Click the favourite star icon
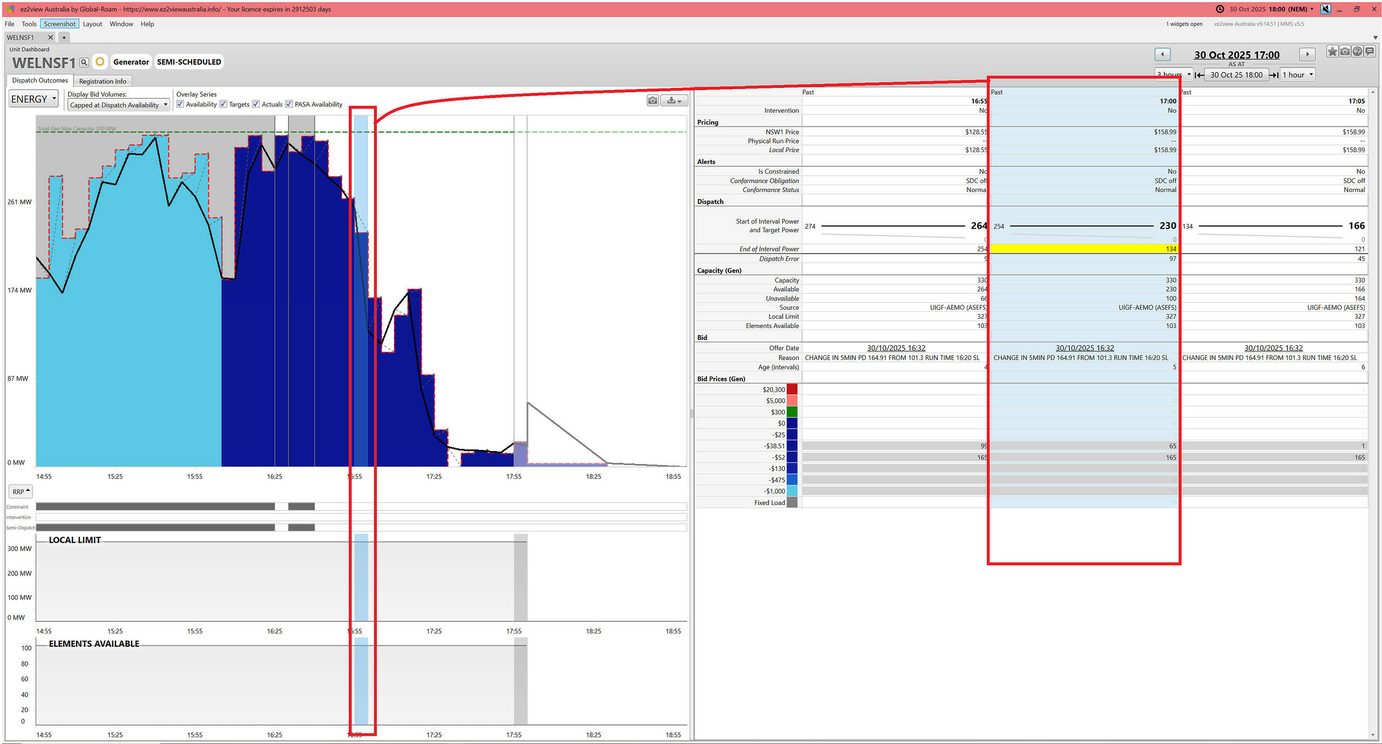Viewport: 1382px width, 744px height. [1332, 52]
